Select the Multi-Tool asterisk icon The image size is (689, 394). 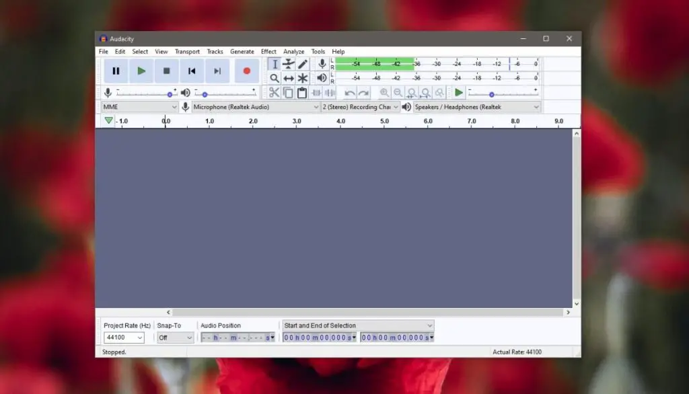coord(303,78)
